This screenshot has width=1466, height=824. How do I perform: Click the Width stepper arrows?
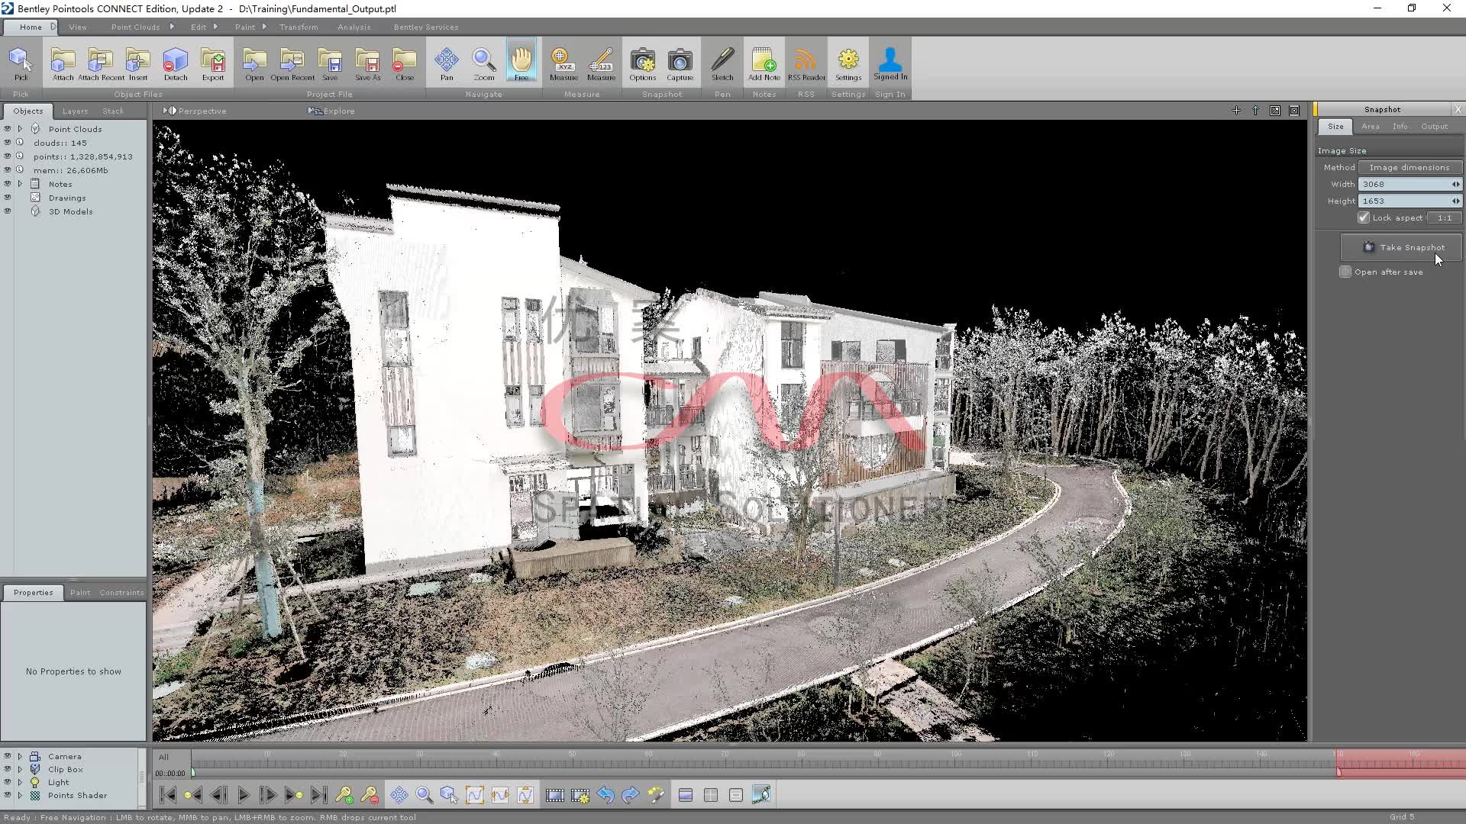(1455, 184)
